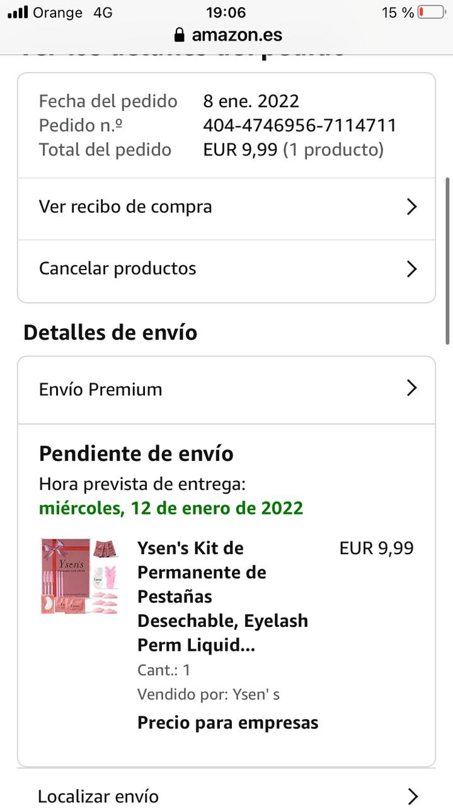Tap the amazon.es address bar

pyautogui.click(x=228, y=35)
